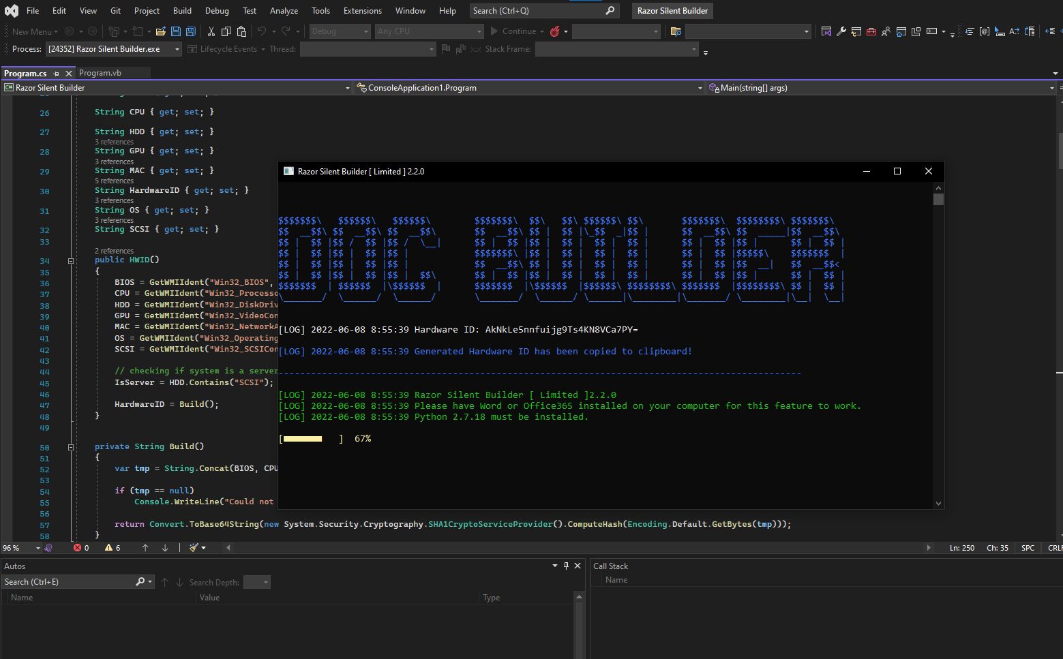
Task: Click the console progress bar at 67%
Action: coord(311,439)
